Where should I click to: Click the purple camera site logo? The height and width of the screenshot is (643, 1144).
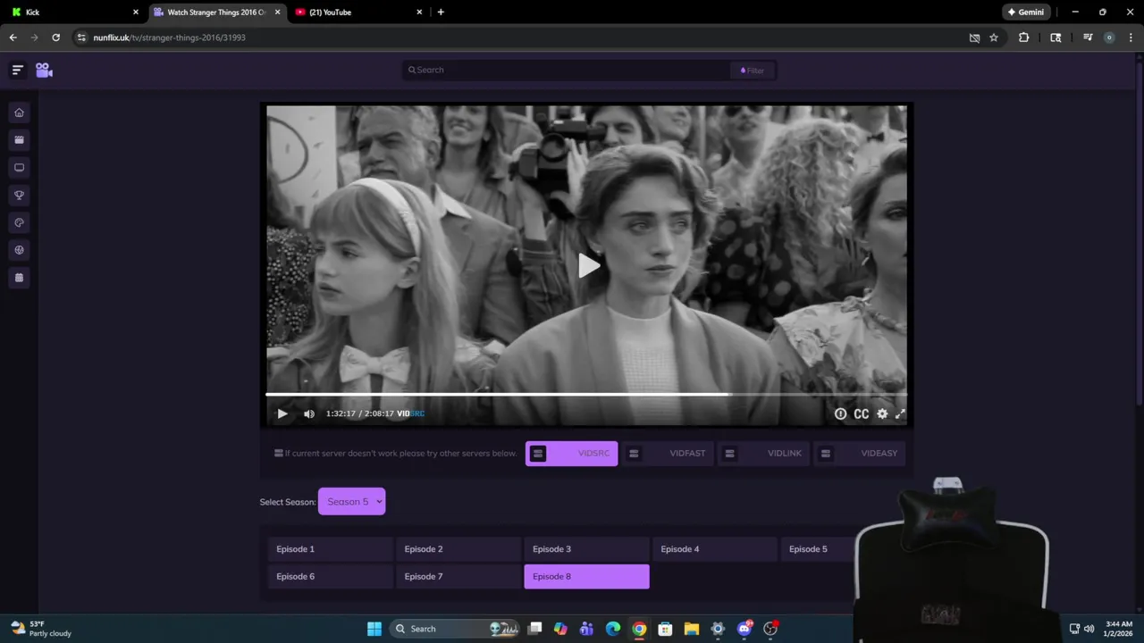pyautogui.click(x=44, y=70)
